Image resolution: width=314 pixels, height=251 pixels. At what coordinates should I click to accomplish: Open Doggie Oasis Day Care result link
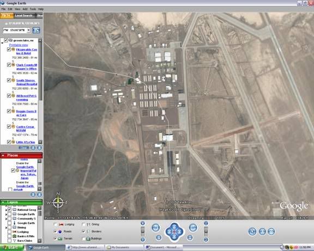(26, 113)
